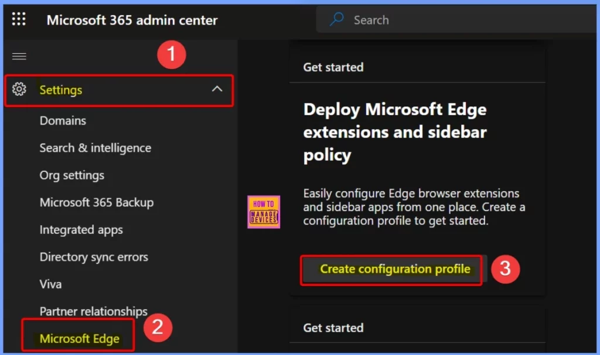Go to Org settings
The image size is (600, 355).
point(72,175)
